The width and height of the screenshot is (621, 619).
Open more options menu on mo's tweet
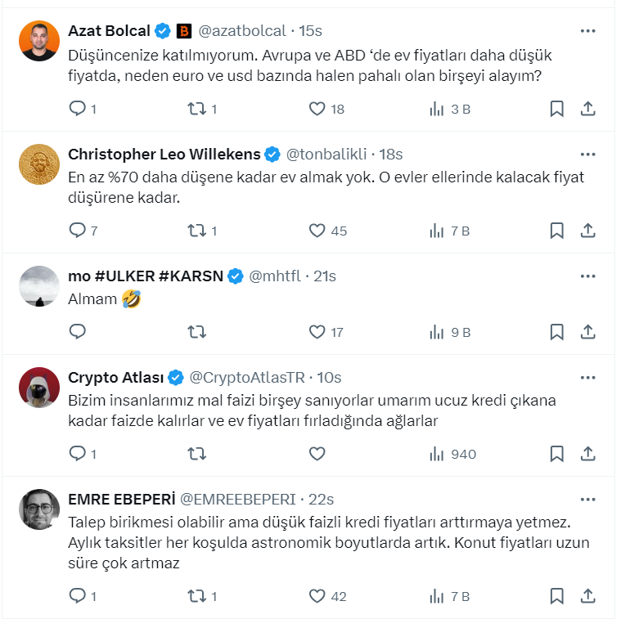click(x=587, y=276)
